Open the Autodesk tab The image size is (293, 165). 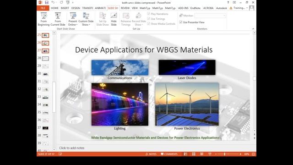point(222,8)
